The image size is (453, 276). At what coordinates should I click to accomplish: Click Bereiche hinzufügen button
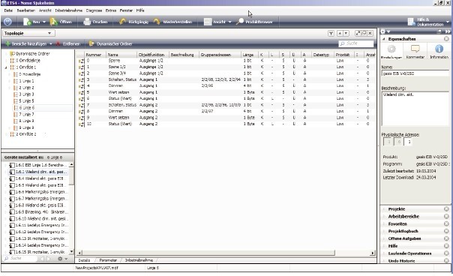[25, 44]
